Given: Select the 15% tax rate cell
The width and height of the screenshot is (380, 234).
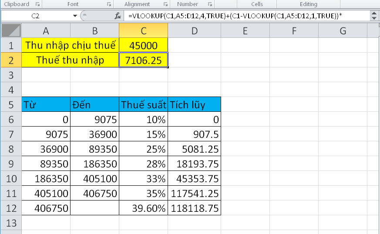Looking at the screenshot, I should click(x=144, y=134).
